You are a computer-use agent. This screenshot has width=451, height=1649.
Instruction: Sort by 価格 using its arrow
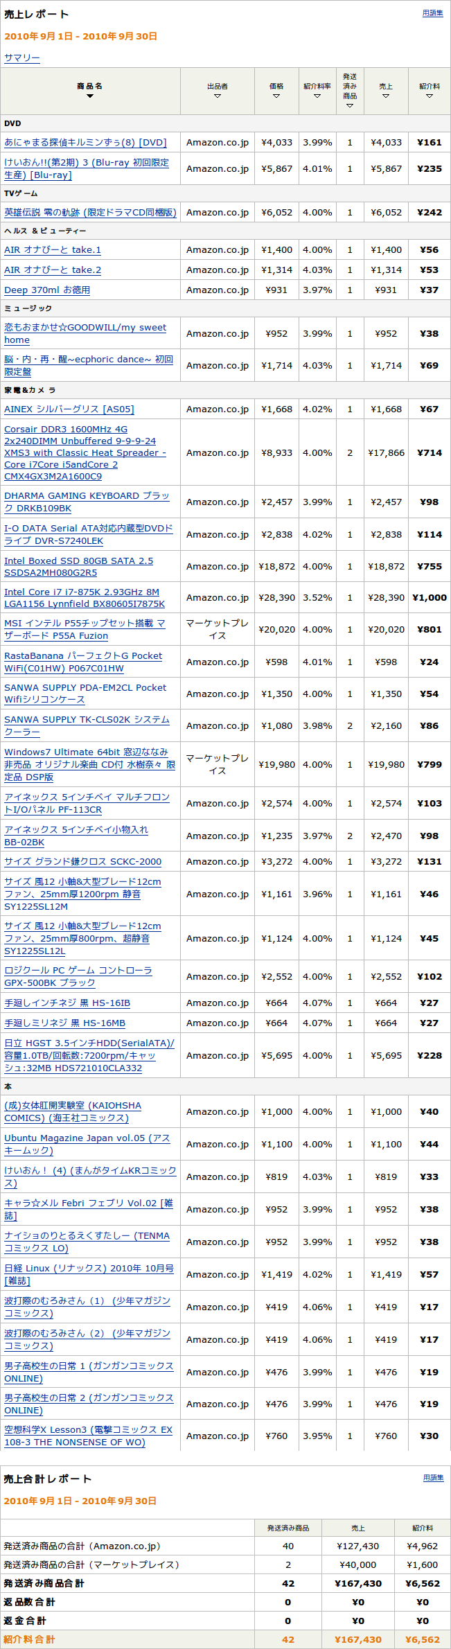(276, 96)
